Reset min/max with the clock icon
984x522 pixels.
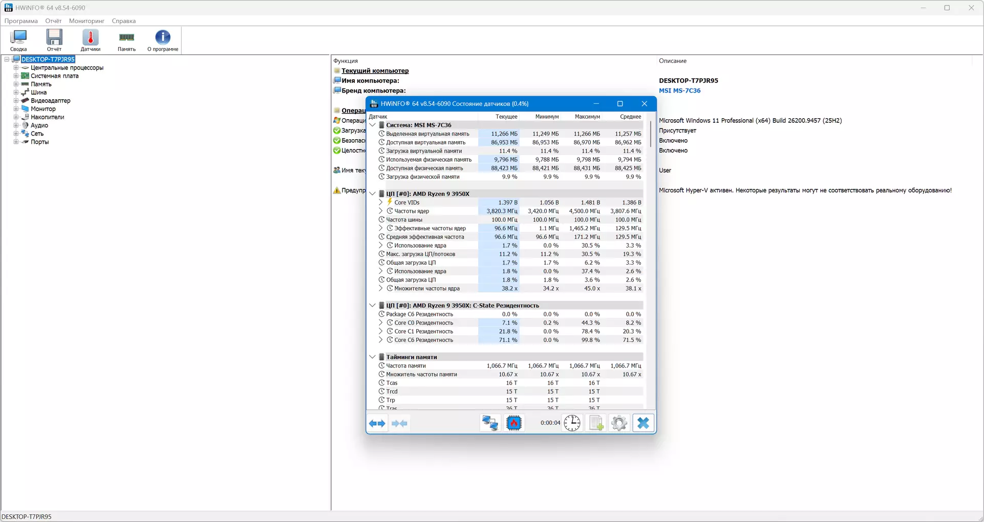(572, 423)
